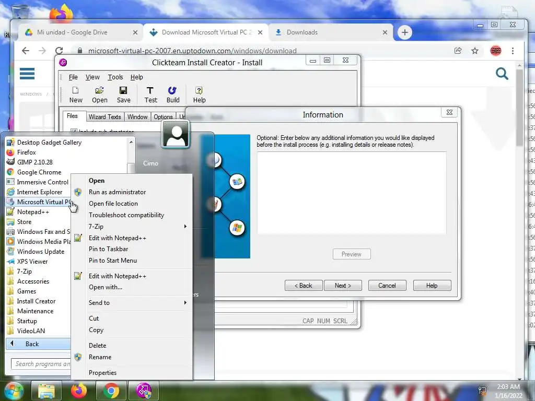
Task: Click the Start orb on the taskbar
Action: coord(14,391)
